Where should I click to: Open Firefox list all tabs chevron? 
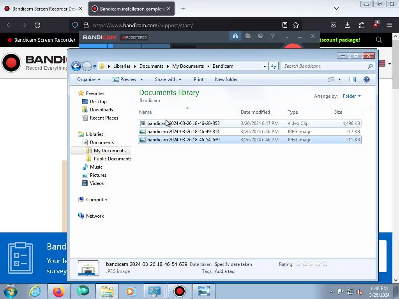(336, 9)
